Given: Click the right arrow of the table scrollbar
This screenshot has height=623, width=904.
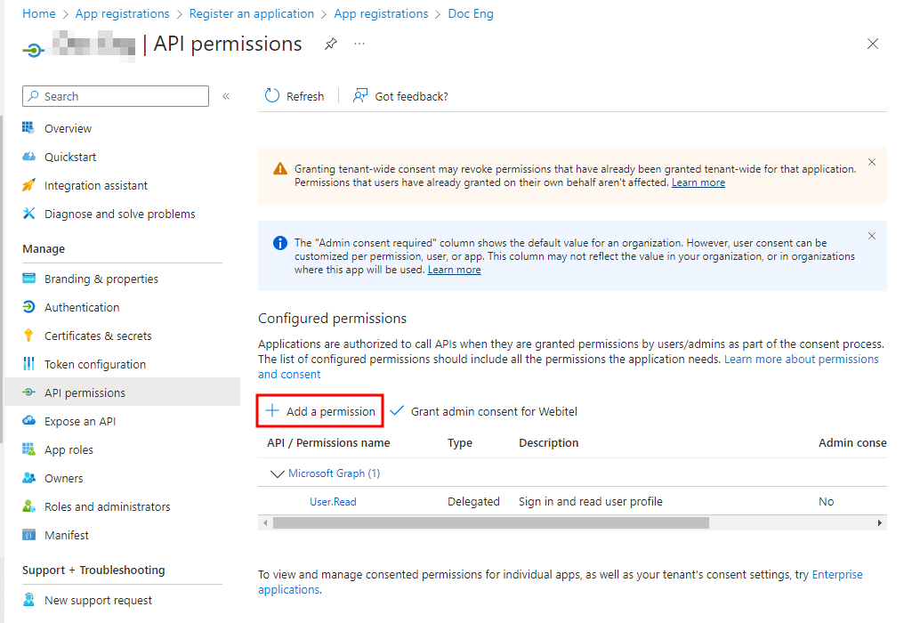Looking at the screenshot, I should point(879,522).
